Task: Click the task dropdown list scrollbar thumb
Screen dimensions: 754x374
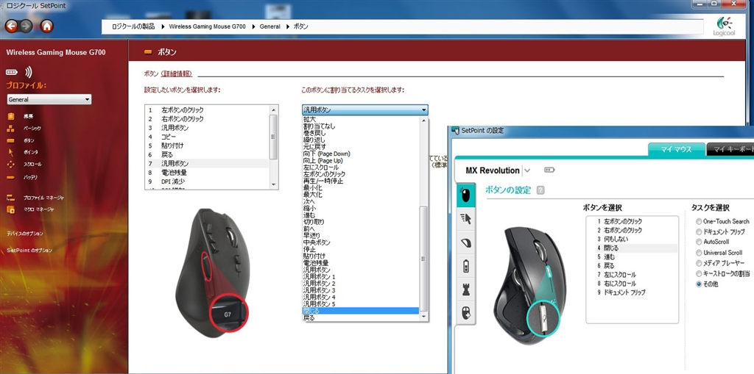Action: (423, 259)
